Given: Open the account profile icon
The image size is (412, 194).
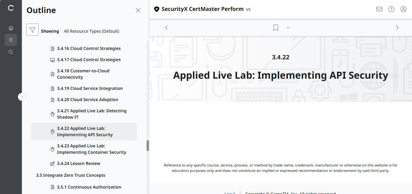Looking at the screenshot, I should [403, 9].
